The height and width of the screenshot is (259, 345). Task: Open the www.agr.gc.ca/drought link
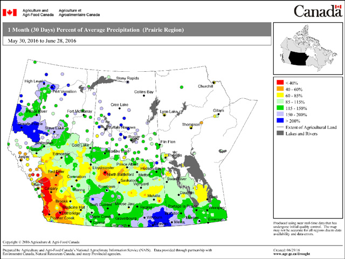[x=292, y=254]
